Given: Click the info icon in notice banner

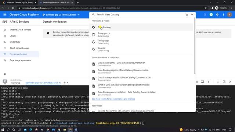Looking at the screenshot, I should (48, 33).
